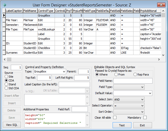Click the grid's horizontal scroll left arrow
Viewport: 168px width, 131px height.
tap(5, 59)
